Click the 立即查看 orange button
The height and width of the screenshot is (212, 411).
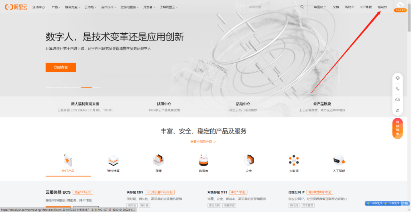(x=61, y=67)
